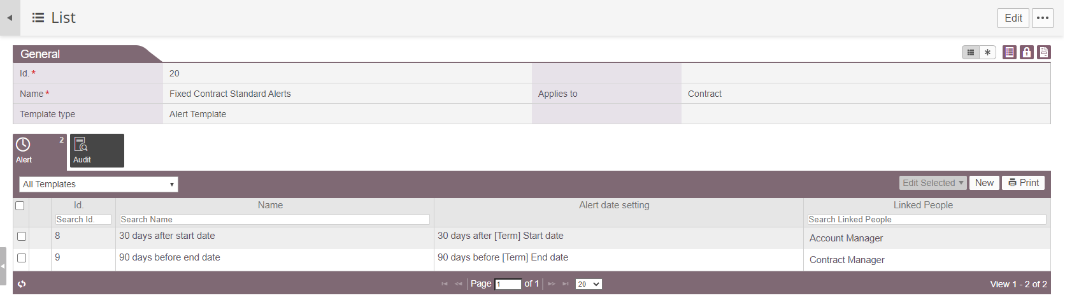Click the document icon at far right
Viewport: 1065px width, 300px height.
(x=1044, y=52)
